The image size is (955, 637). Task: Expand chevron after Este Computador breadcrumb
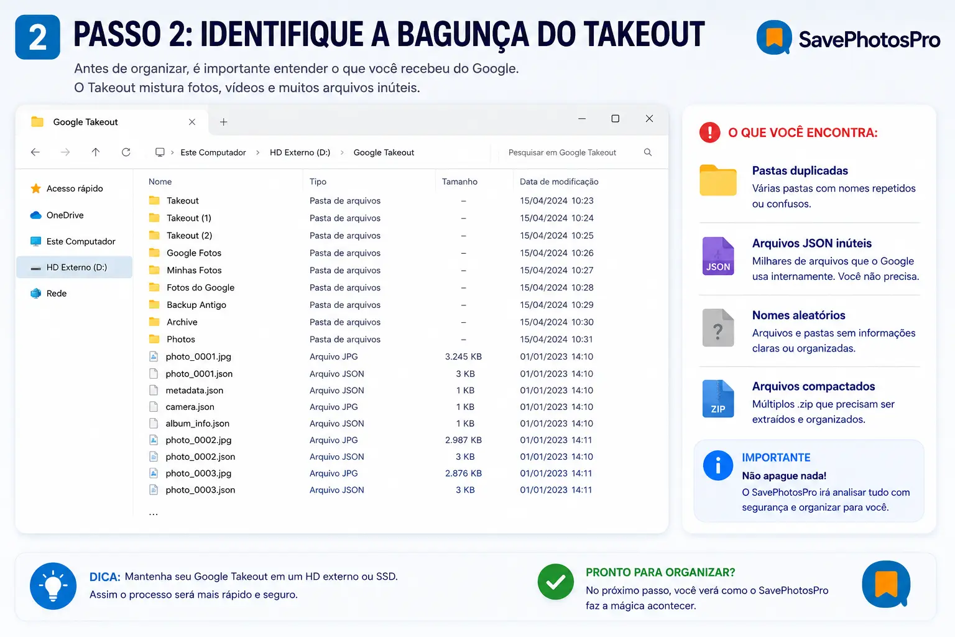coord(257,152)
